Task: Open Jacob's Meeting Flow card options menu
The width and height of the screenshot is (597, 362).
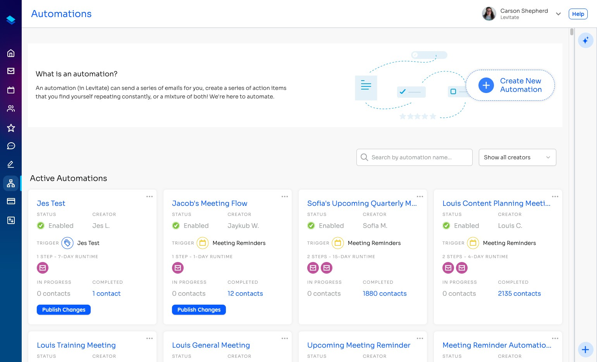Action: [x=284, y=197]
